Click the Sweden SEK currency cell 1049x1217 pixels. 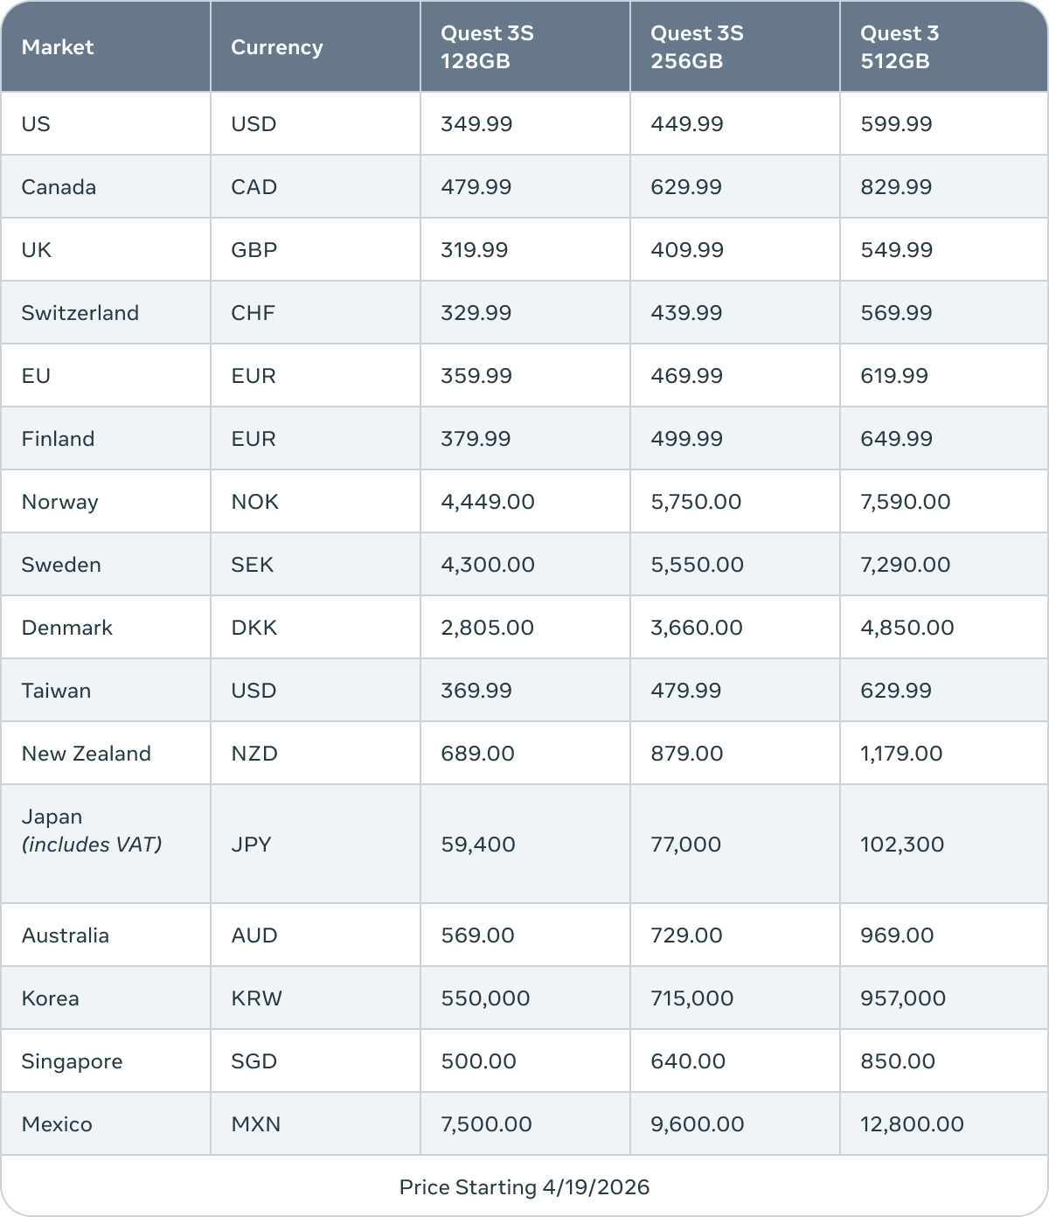[x=252, y=565]
